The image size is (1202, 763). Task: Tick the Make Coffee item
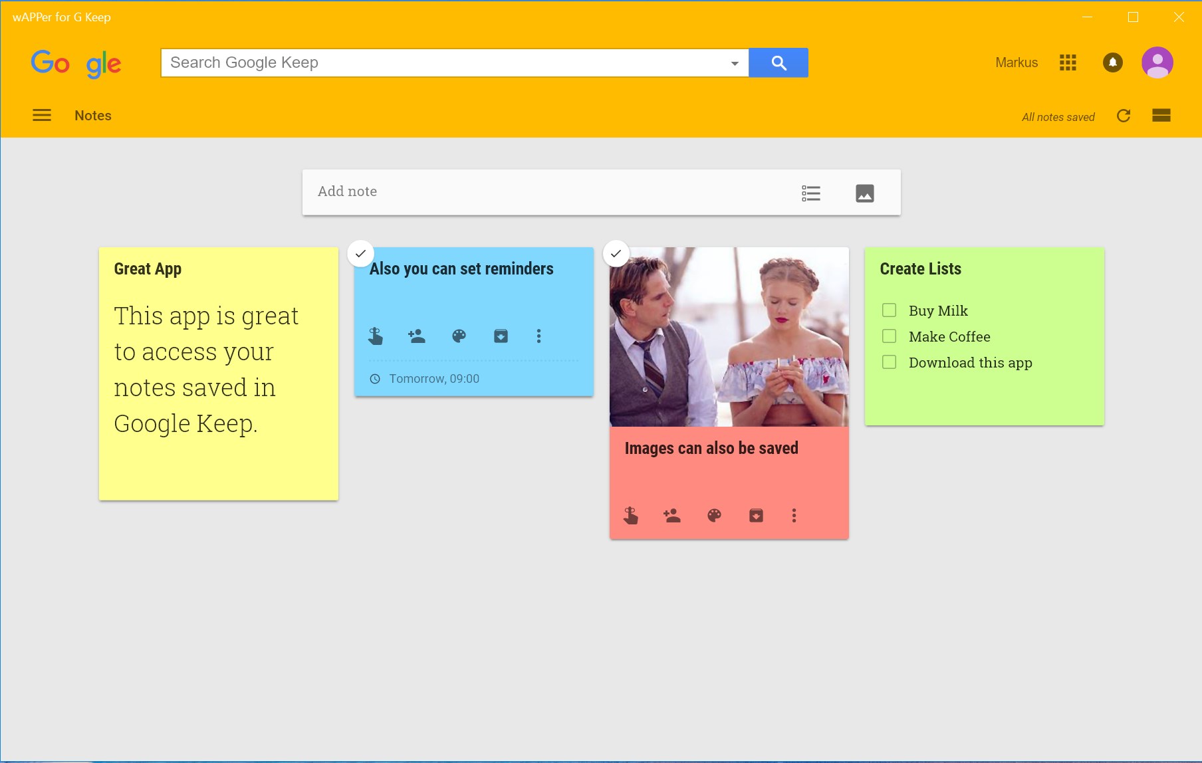tap(889, 336)
